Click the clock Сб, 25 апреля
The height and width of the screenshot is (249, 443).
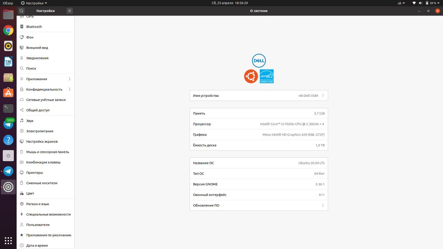pos(230,3)
